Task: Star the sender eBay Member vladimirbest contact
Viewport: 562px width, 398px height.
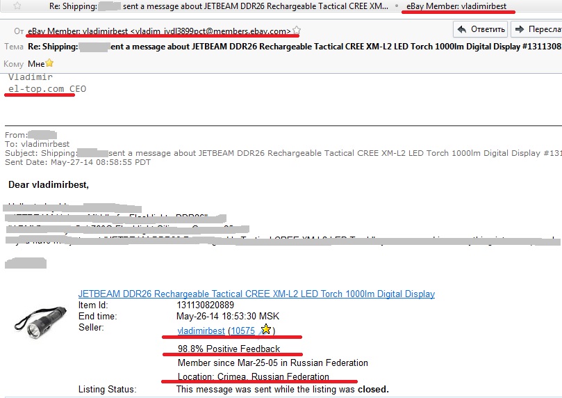Action: point(297,31)
